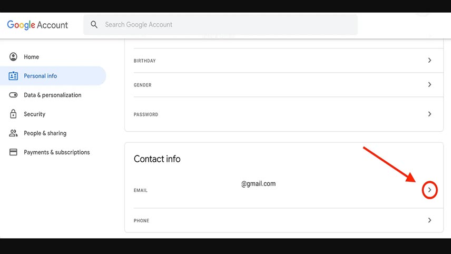Screen dimensions: 451x254
Task: Go to Payments & subscriptions page
Action: point(57,152)
